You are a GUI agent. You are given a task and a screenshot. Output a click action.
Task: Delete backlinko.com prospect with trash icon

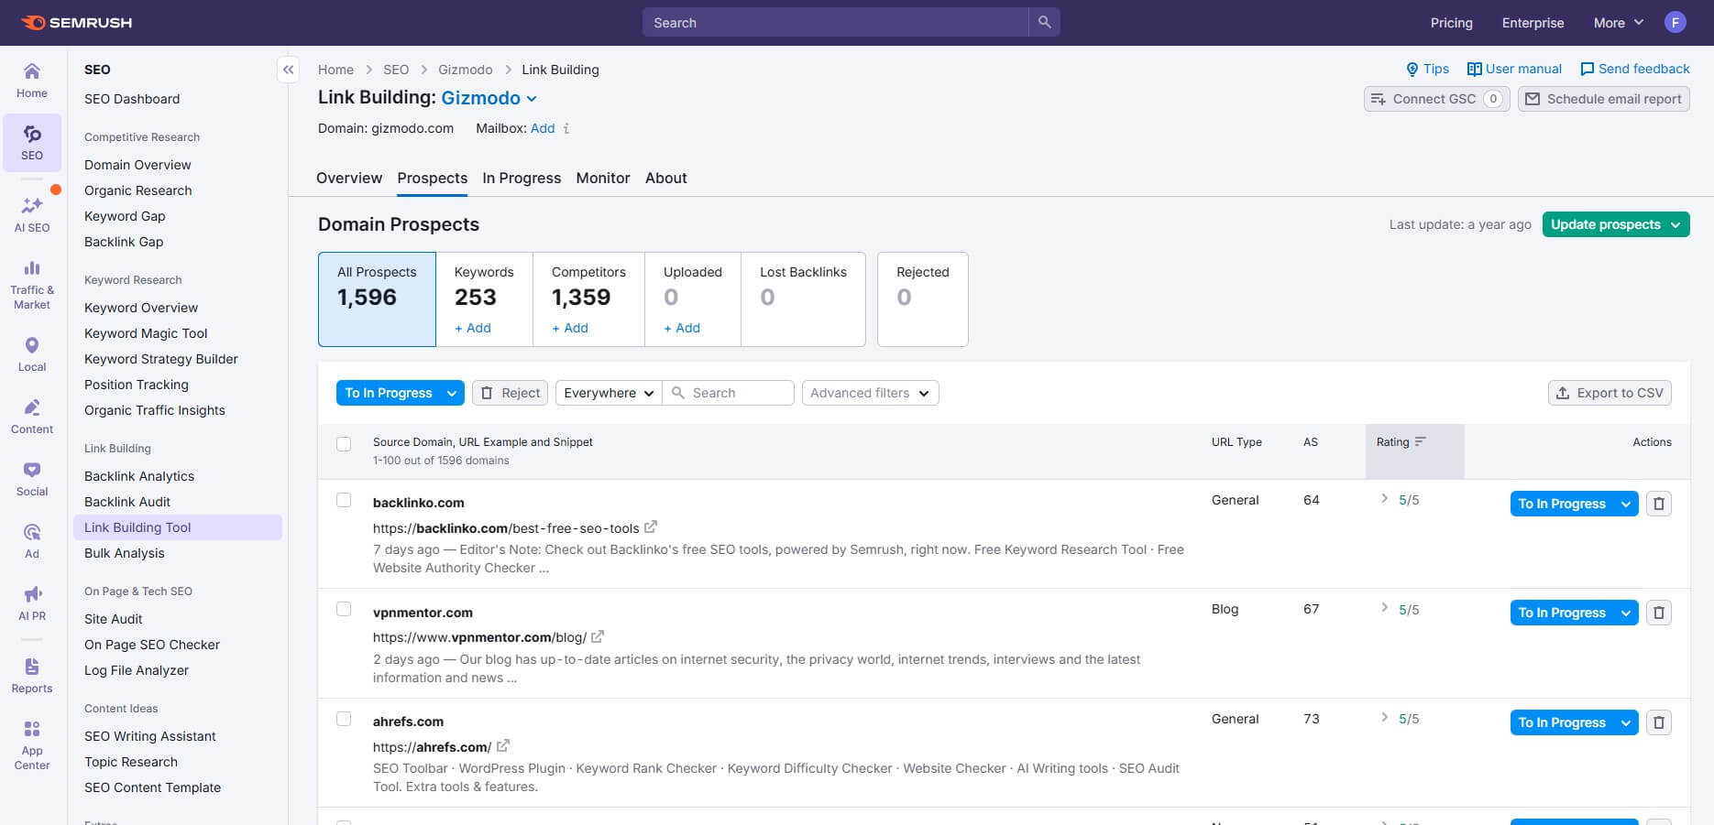coord(1658,504)
